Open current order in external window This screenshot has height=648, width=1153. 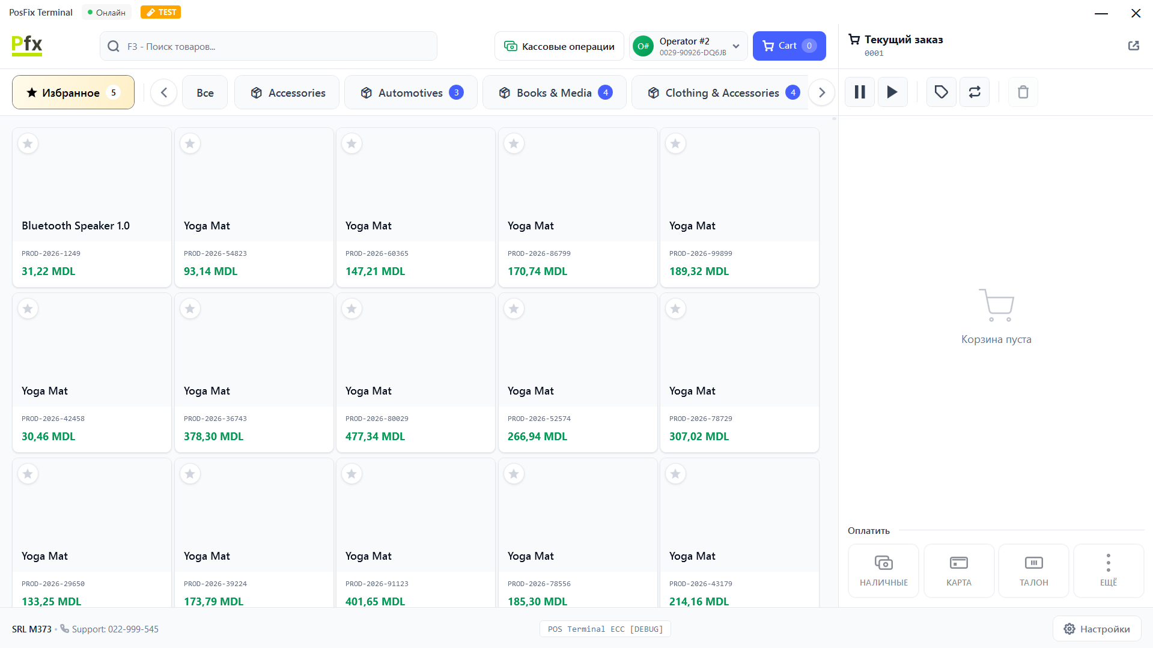[1133, 46]
